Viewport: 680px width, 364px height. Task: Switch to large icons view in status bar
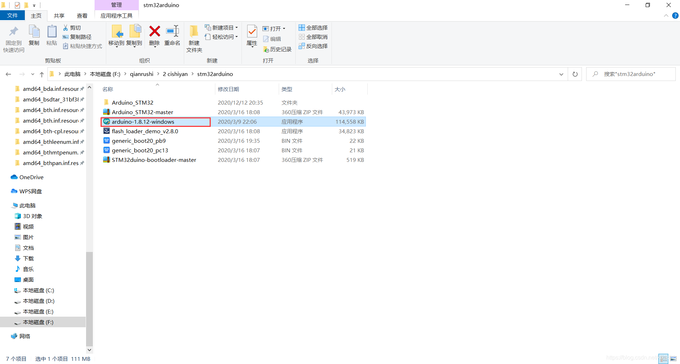click(673, 359)
